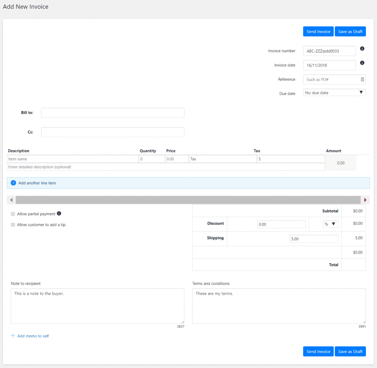Click the right arrow of the horizontal scrollbar
Image resolution: width=377 pixels, height=368 pixels.
click(365, 200)
